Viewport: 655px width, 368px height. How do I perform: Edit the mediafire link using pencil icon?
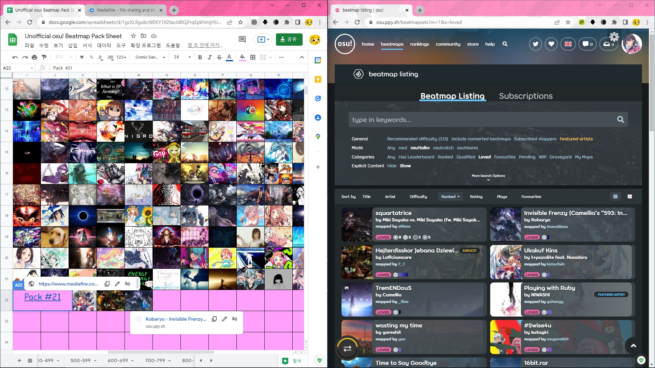(x=117, y=284)
